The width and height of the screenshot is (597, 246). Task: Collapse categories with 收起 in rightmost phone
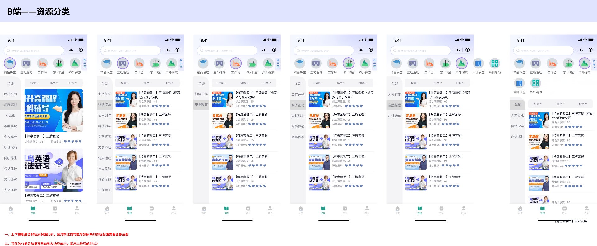click(x=594, y=64)
